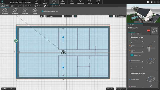Click the red roof color swatch
This screenshot has height=90, width=160.
149,30
